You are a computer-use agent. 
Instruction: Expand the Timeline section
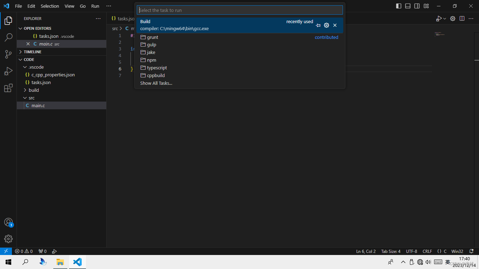tap(32, 52)
